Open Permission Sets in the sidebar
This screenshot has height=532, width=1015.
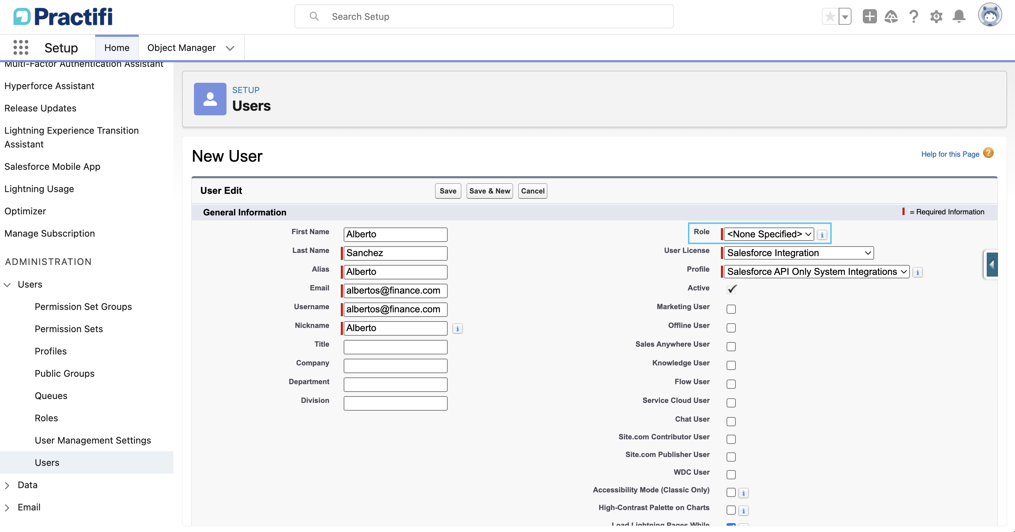69,329
